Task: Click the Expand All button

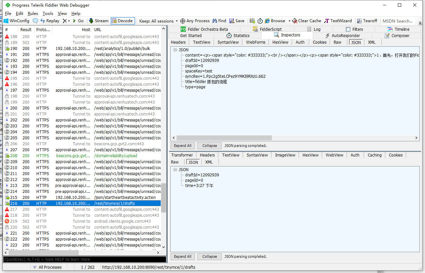Action: click(x=182, y=145)
